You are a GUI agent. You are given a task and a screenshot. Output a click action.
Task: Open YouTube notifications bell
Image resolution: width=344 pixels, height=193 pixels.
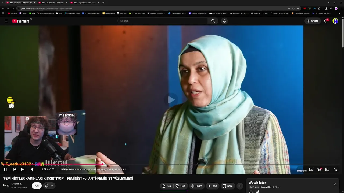click(x=326, y=21)
